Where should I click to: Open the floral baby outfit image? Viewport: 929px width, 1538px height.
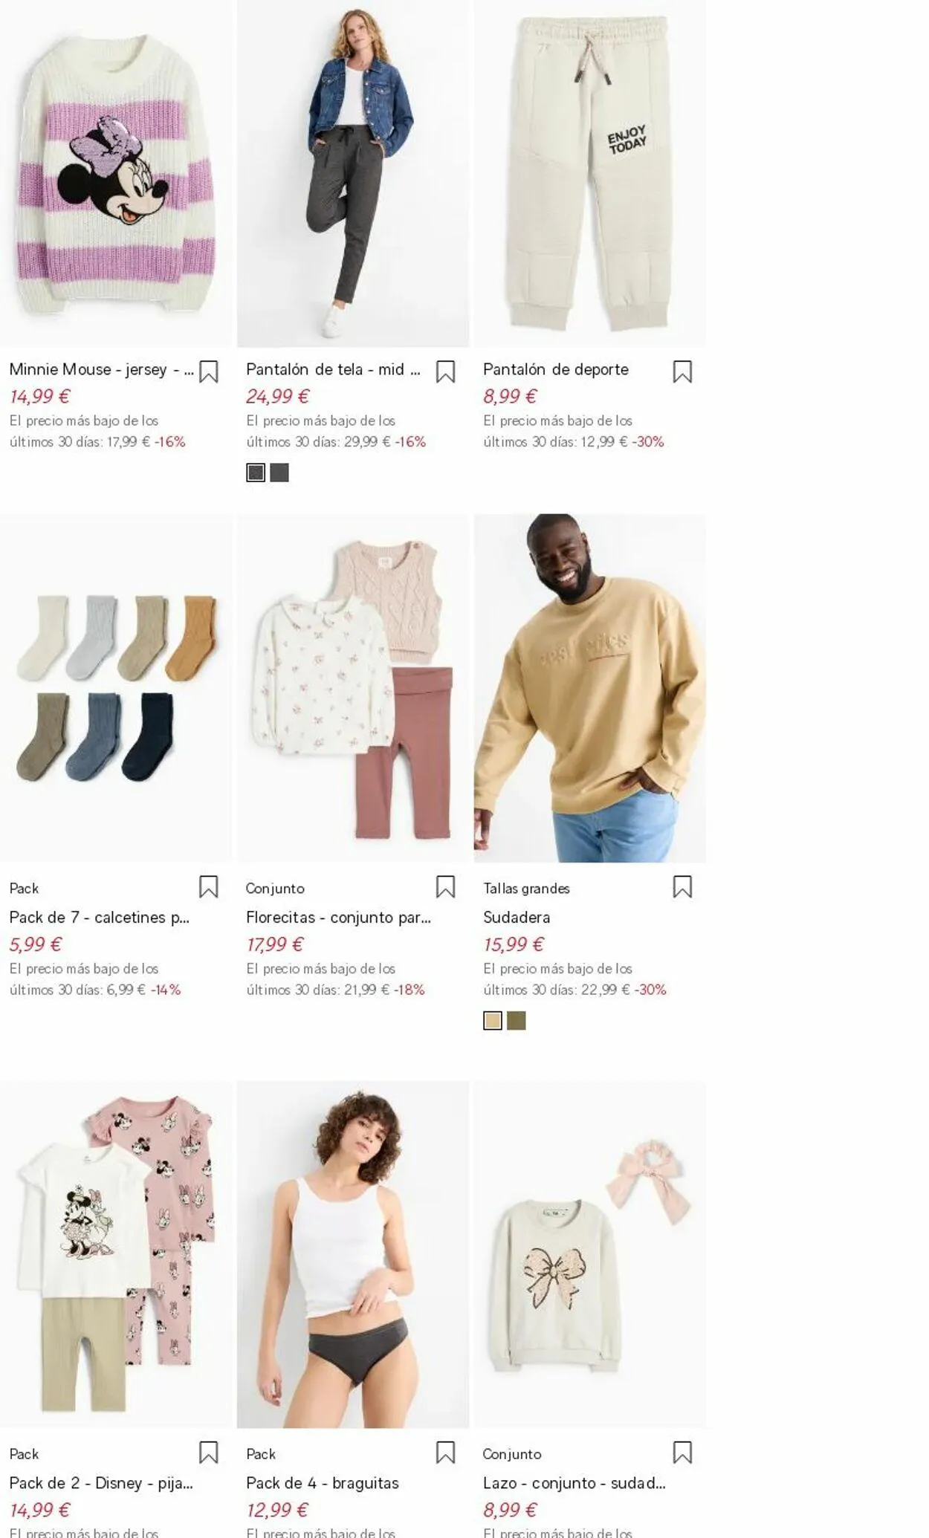pos(353,688)
